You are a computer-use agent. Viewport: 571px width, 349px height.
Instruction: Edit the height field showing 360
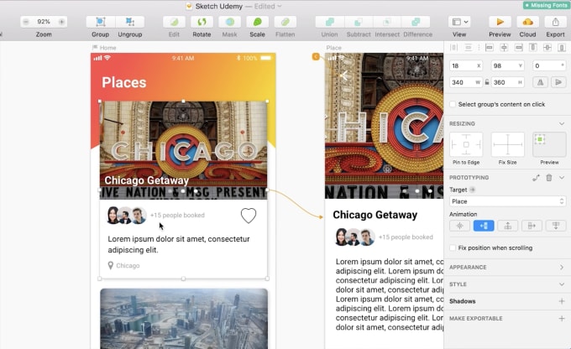pyautogui.click(x=508, y=82)
